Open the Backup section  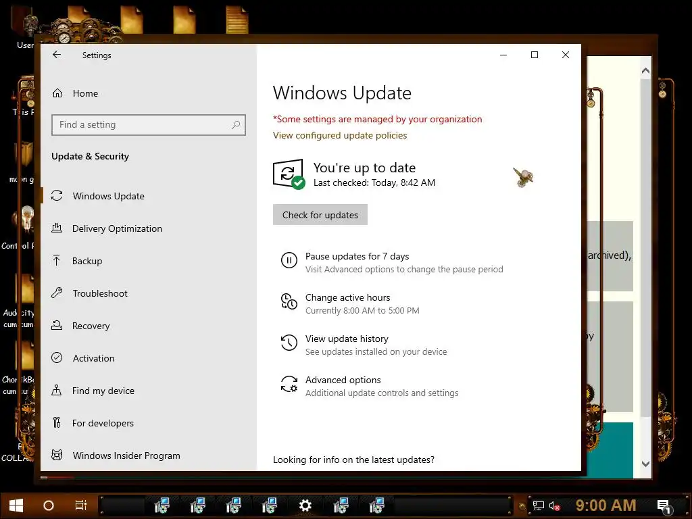(148, 261)
